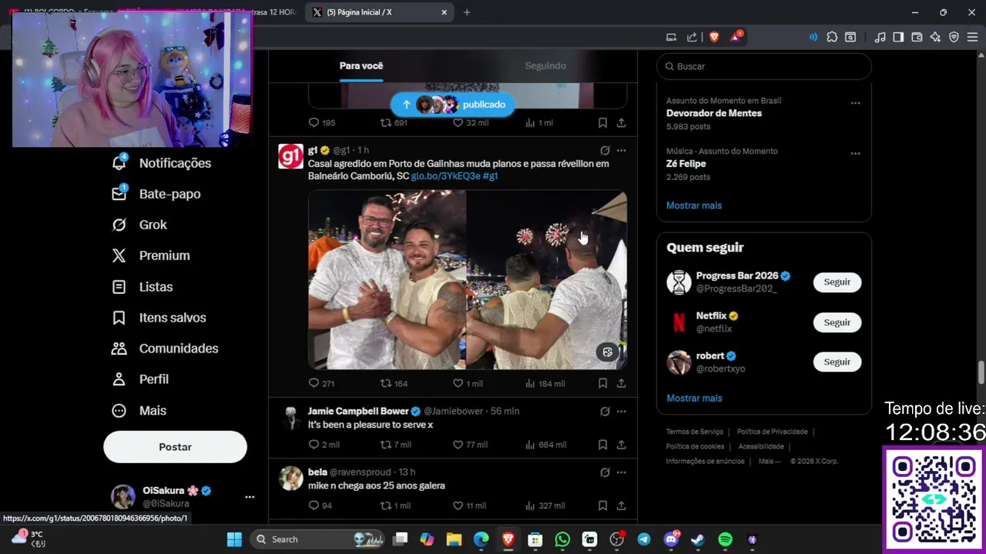Open the left photo of the g1 post

point(387,280)
